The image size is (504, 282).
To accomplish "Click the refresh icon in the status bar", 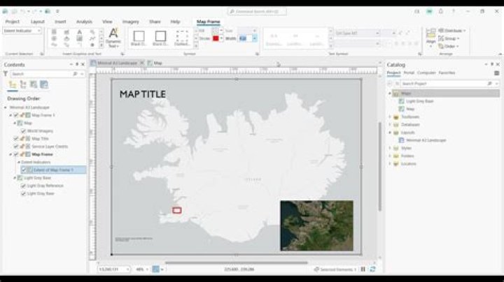I will pyautogui.click(x=372, y=269).
